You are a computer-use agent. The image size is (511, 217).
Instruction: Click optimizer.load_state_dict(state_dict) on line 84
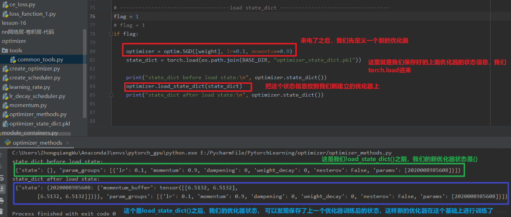pos(184,86)
